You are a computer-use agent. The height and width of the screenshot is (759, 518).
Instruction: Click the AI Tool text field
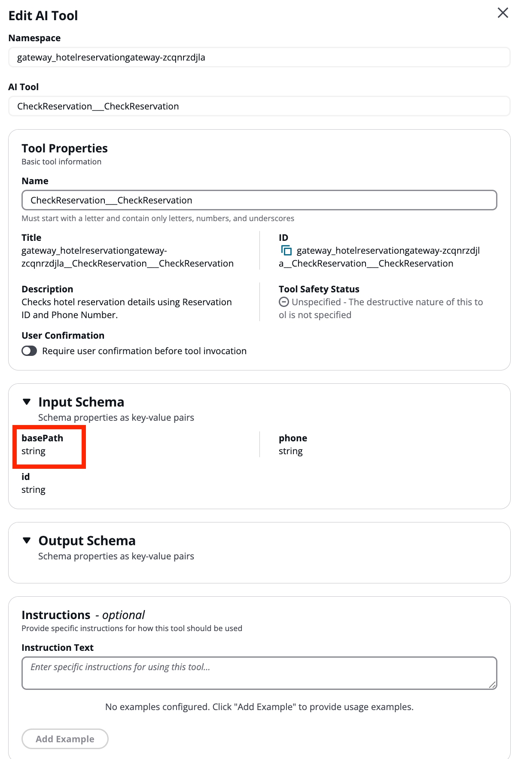point(259,106)
